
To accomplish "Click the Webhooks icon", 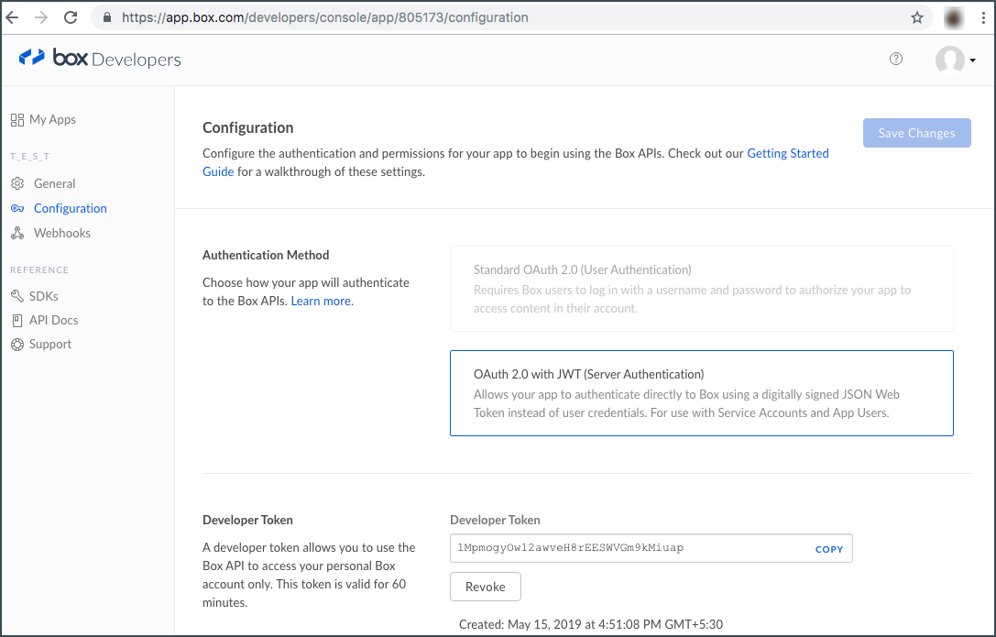I will pyautogui.click(x=17, y=233).
